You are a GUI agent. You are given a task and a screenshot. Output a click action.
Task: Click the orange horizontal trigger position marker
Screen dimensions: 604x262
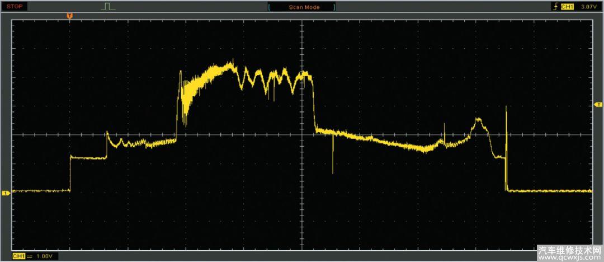pos(69,16)
